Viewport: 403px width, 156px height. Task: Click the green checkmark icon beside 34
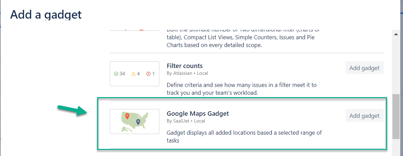(116, 74)
